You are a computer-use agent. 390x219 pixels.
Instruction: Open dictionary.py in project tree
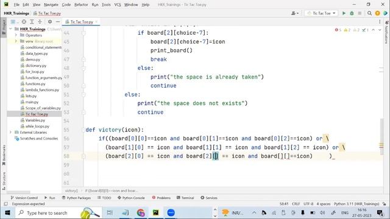click(x=35, y=66)
